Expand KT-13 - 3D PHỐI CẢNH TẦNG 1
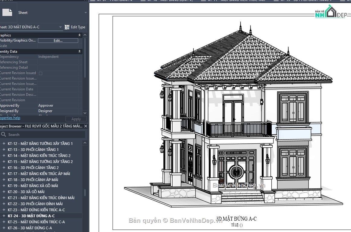 click(4, 149)
